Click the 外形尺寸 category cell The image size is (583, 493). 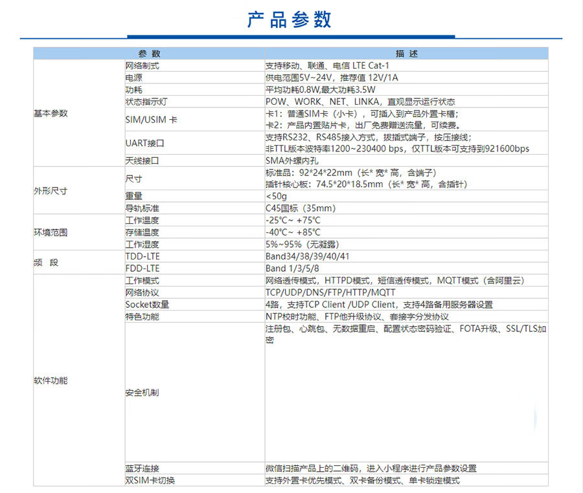coord(51,191)
